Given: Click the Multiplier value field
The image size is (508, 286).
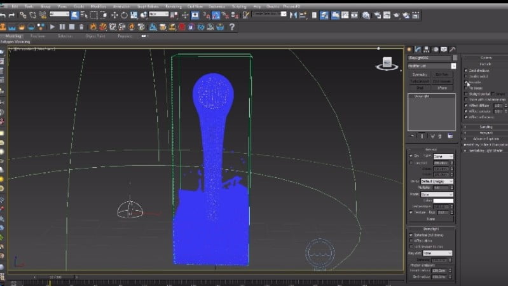Looking at the screenshot, I should click(441, 187).
